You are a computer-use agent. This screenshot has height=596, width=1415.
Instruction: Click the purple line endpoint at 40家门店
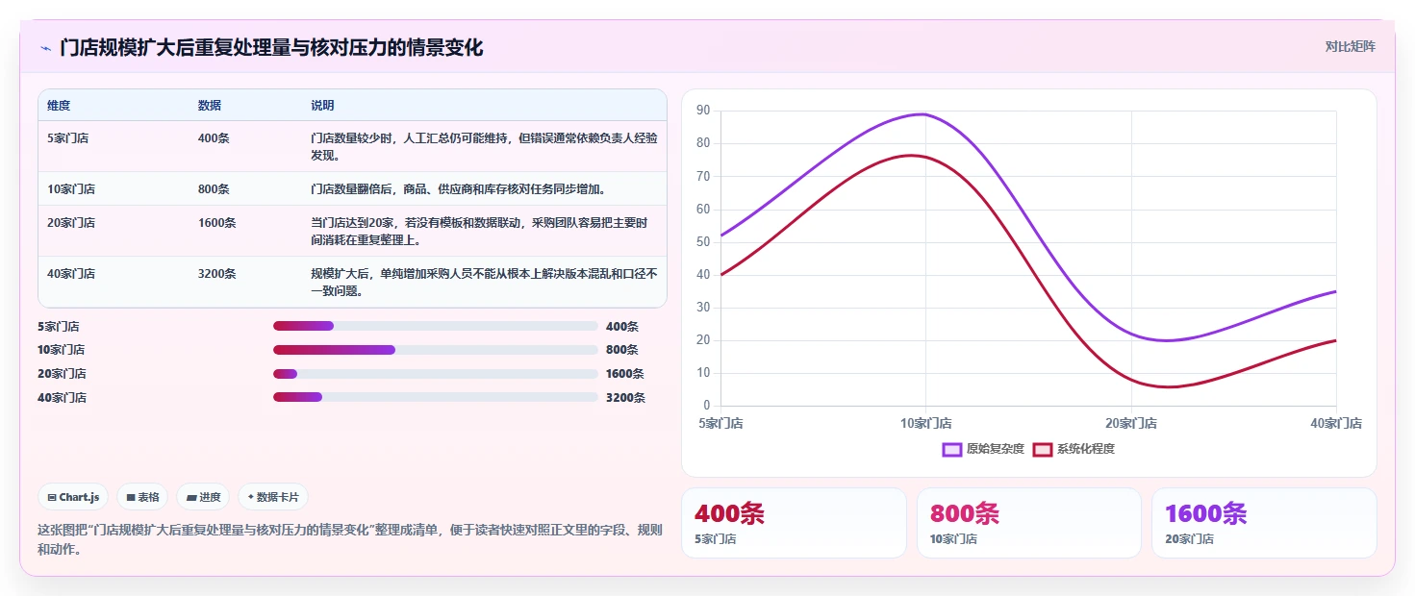tap(1335, 291)
